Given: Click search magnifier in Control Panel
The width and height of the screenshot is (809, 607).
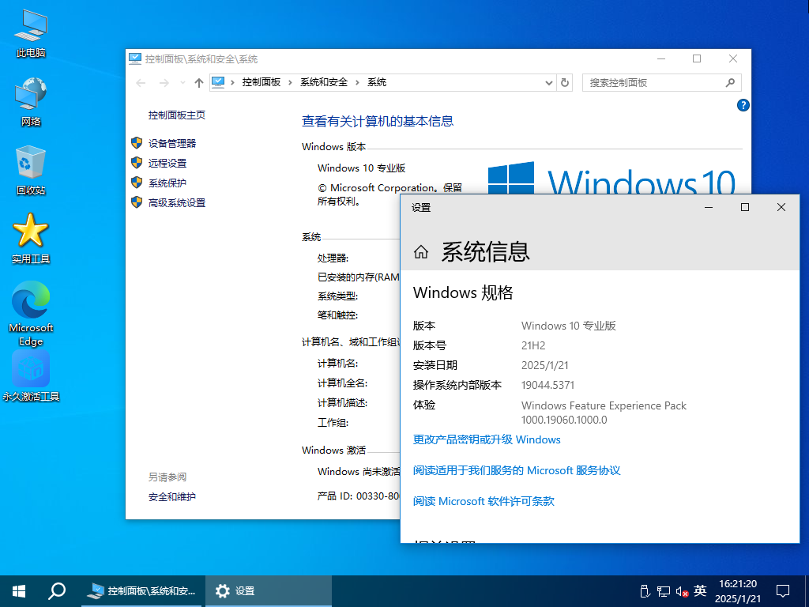Looking at the screenshot, I should click(x=730, y=82).
